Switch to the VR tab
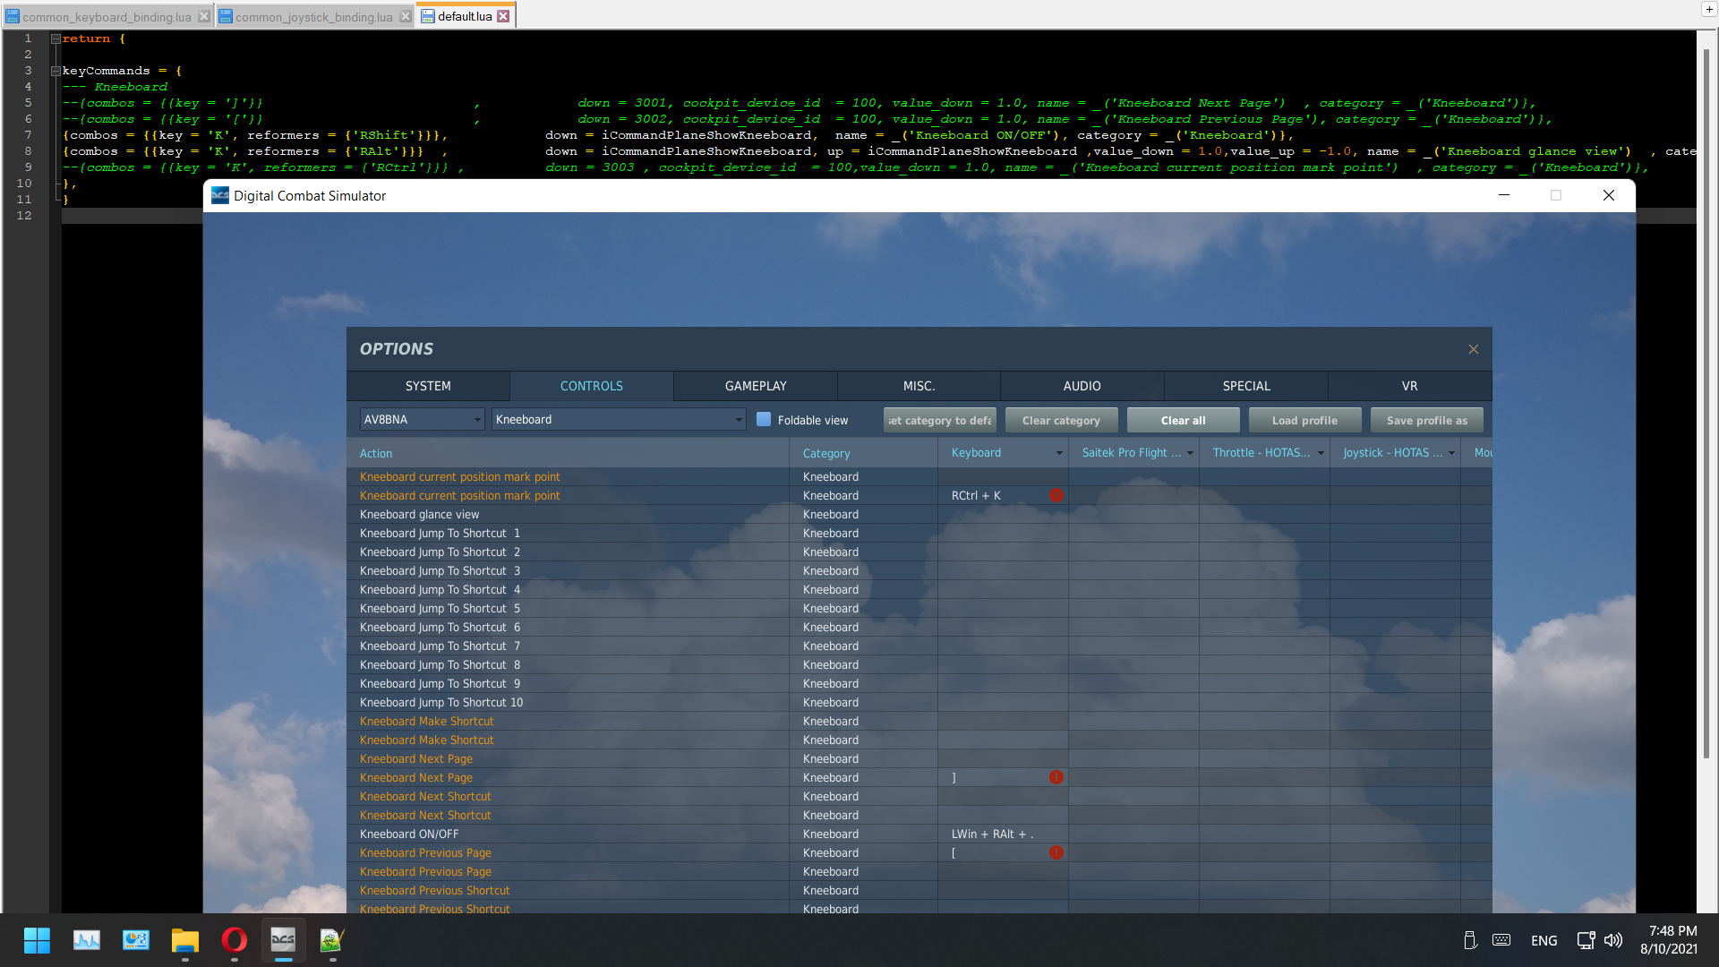Viewport: 1719px width, 967px height. click(x=1410, y=386)
